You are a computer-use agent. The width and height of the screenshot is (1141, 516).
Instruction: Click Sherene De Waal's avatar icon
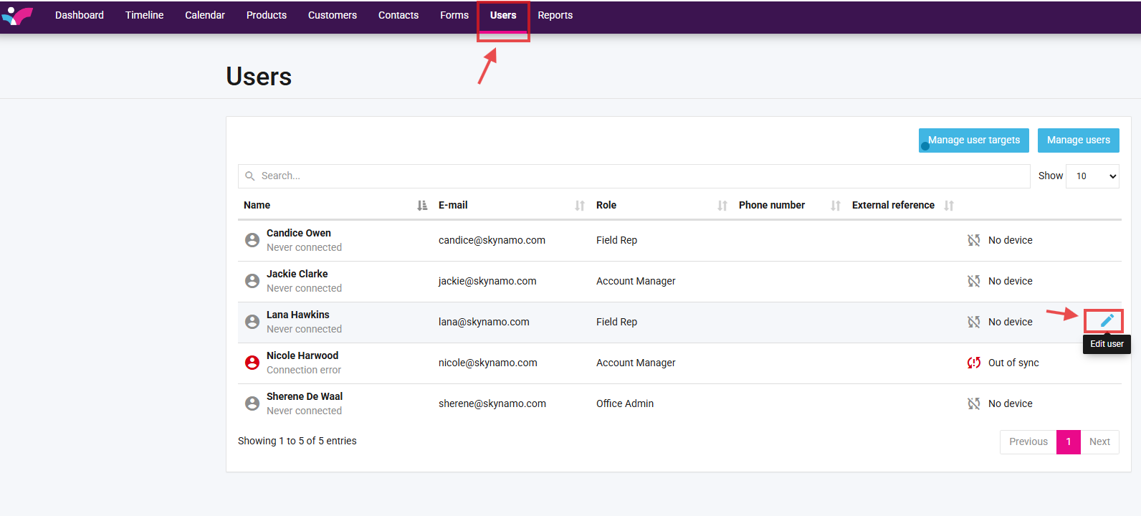tap(252, 403)
